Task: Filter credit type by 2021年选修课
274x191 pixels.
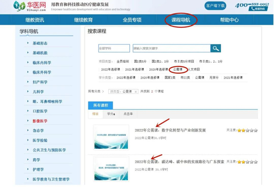Action: pyautogui.click(x=233, y=78)
